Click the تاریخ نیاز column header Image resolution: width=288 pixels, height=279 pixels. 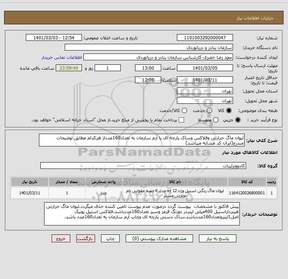(x=30, y=182)
